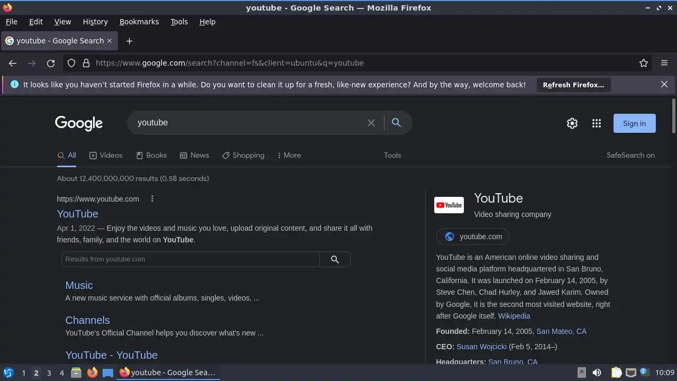The width and height of the screenshot is (677, 381).
Task: Search within youtube.com using magnifier button
Action: pos(335,259)
